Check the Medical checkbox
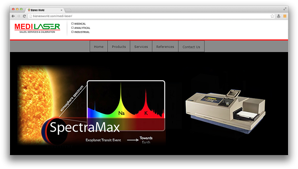This screenshot has height=169, width=298. pos(72,24)
